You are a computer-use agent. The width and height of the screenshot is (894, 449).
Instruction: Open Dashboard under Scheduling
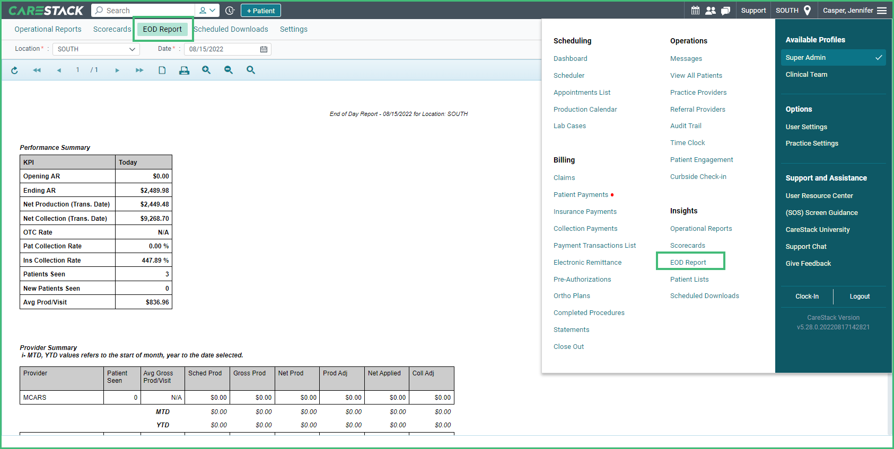570,59
